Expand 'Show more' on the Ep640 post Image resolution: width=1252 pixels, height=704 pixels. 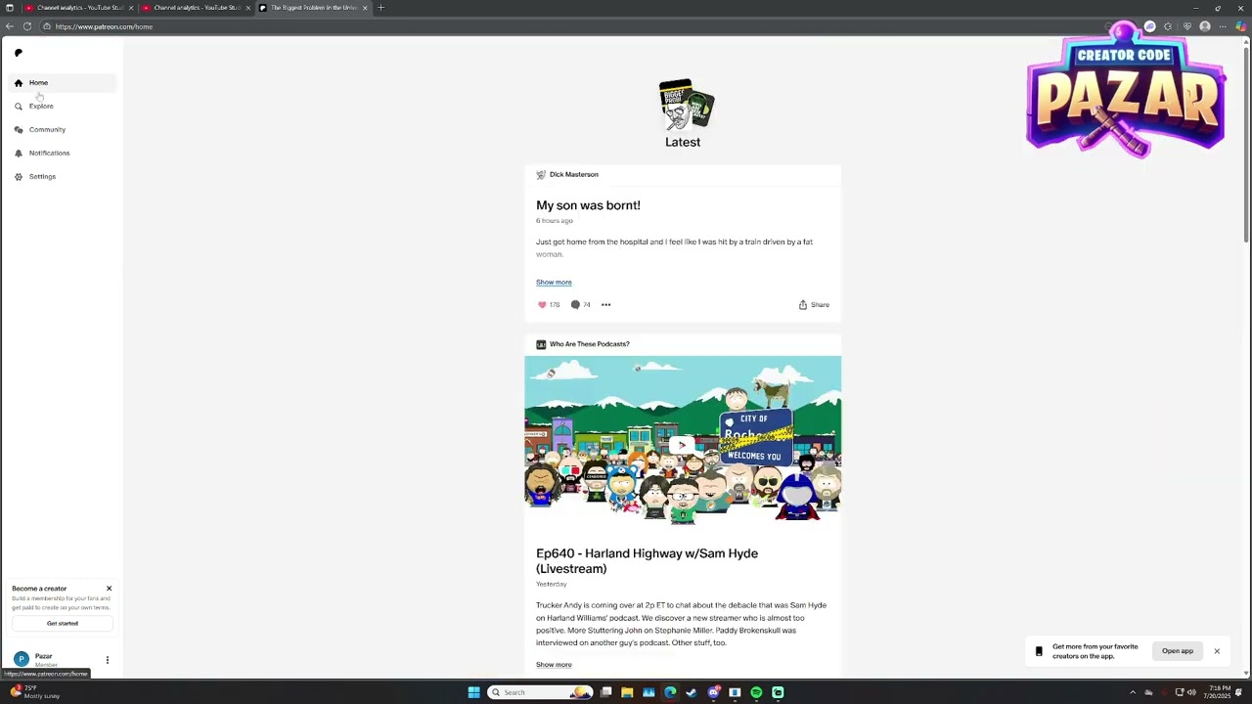point(554,665)
